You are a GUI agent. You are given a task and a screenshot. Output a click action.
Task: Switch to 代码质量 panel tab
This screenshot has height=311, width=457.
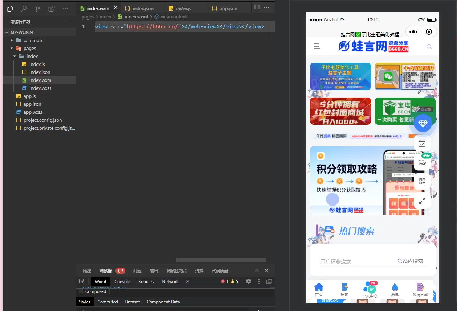tap(220, 271)
